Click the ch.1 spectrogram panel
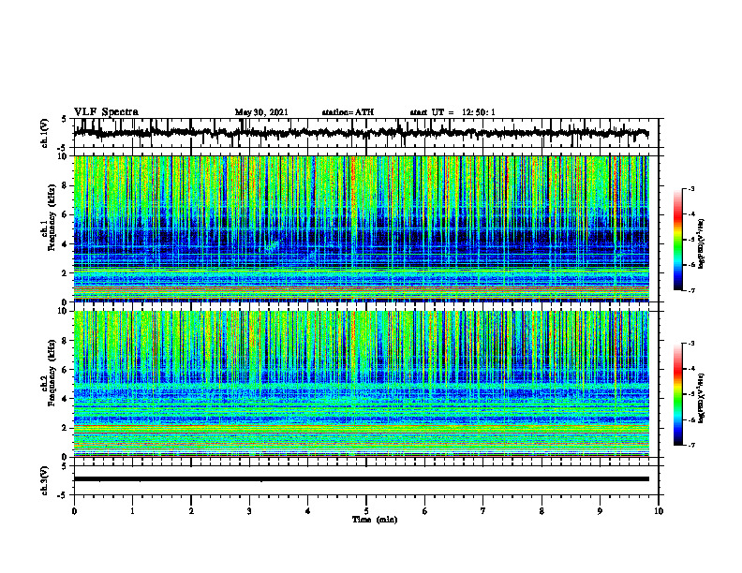Viewport: 742px width, 573px height. (x=362, y=228)
